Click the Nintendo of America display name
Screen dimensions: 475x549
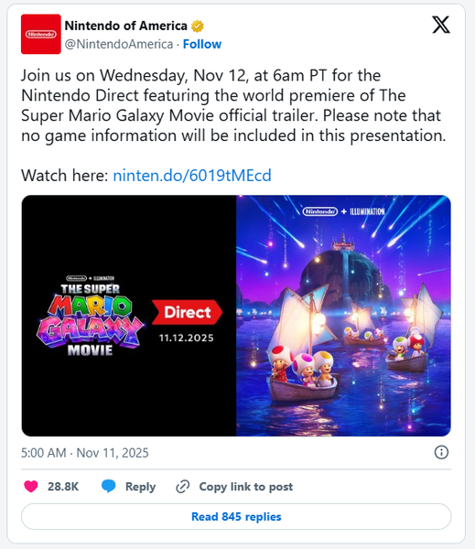(125, 26)
